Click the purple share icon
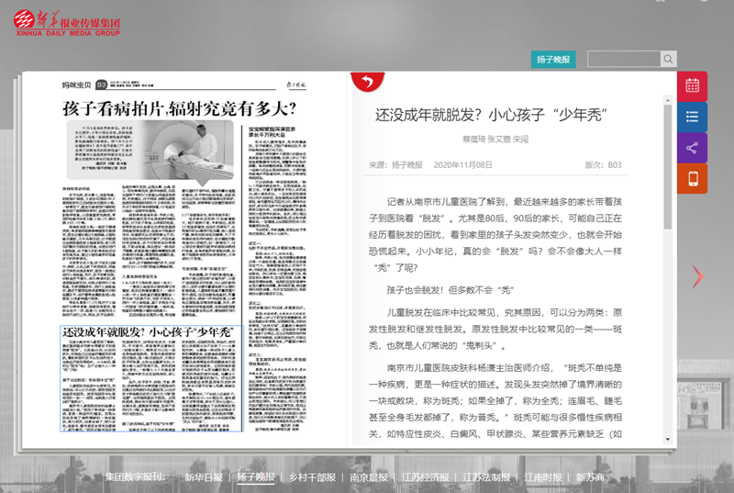The height and width of the screenshot is (493, 734). pyautogui.click(x=692, y=148)
